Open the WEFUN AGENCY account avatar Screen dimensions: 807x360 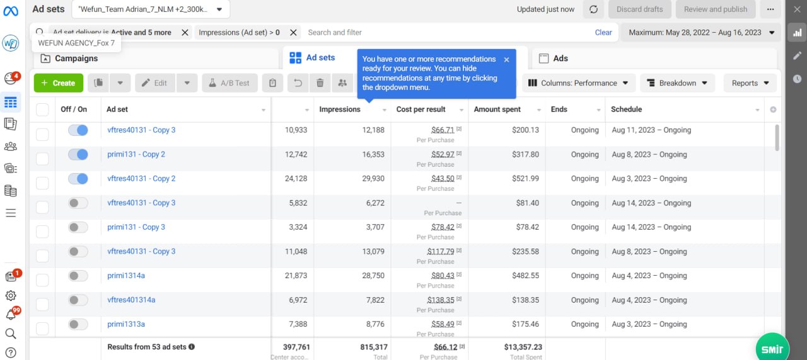click(x=11, y=43)
